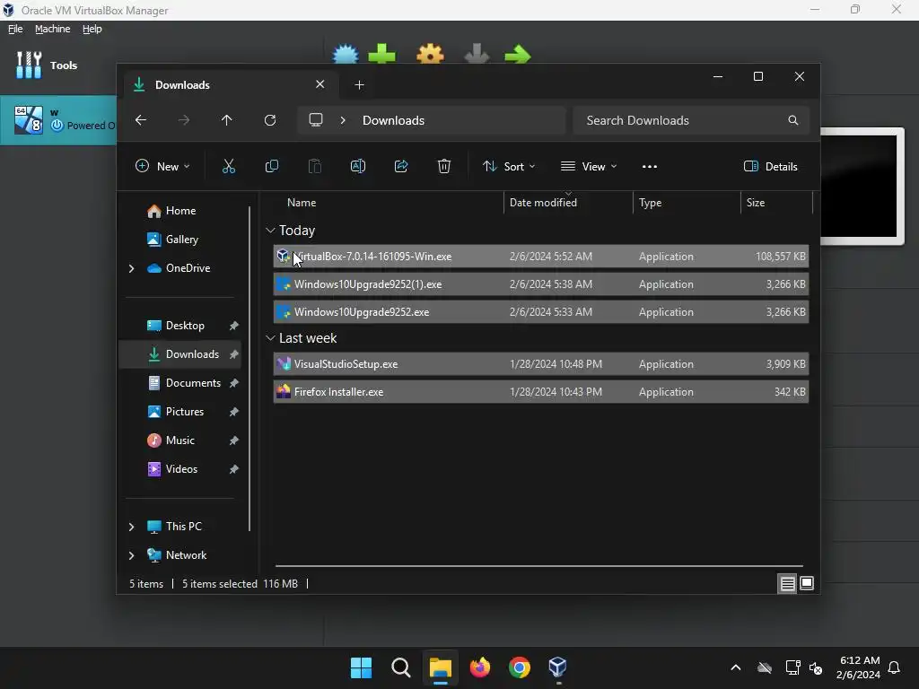The width and height of the screenshot is (919, 689).
Task: Click the Cut scissors icon in Explorer toolbar
Action: click(x=229, y=166)
